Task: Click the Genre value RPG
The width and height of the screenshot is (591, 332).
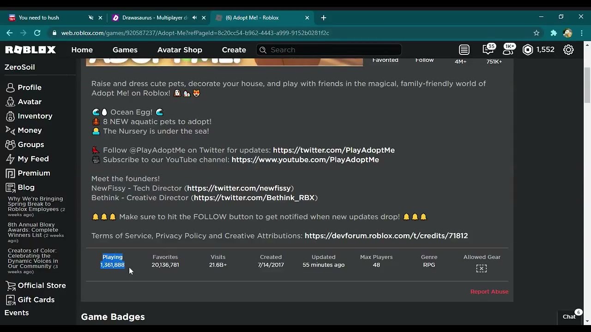Action: [429, 265]
